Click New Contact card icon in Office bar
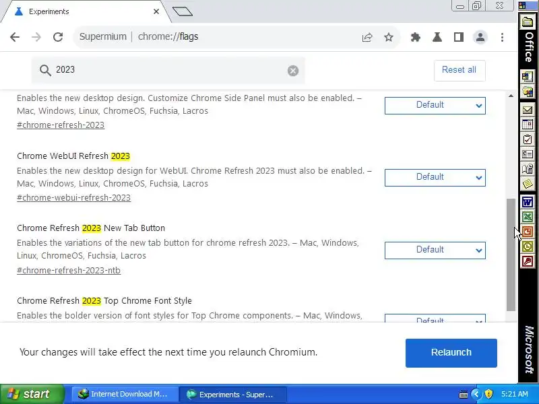Image resolution: width=539 pixels, height=404 pixels. (x=528, y=154)
